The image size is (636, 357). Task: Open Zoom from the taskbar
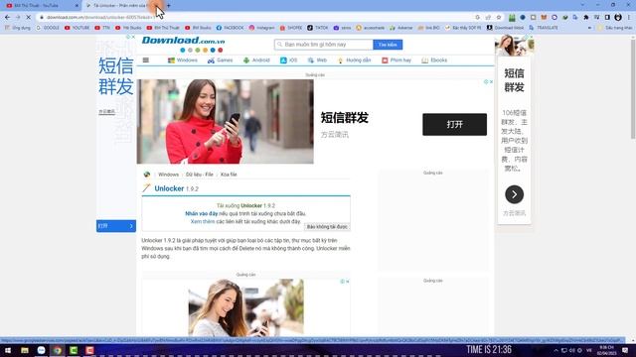click(x=41, y=350)
